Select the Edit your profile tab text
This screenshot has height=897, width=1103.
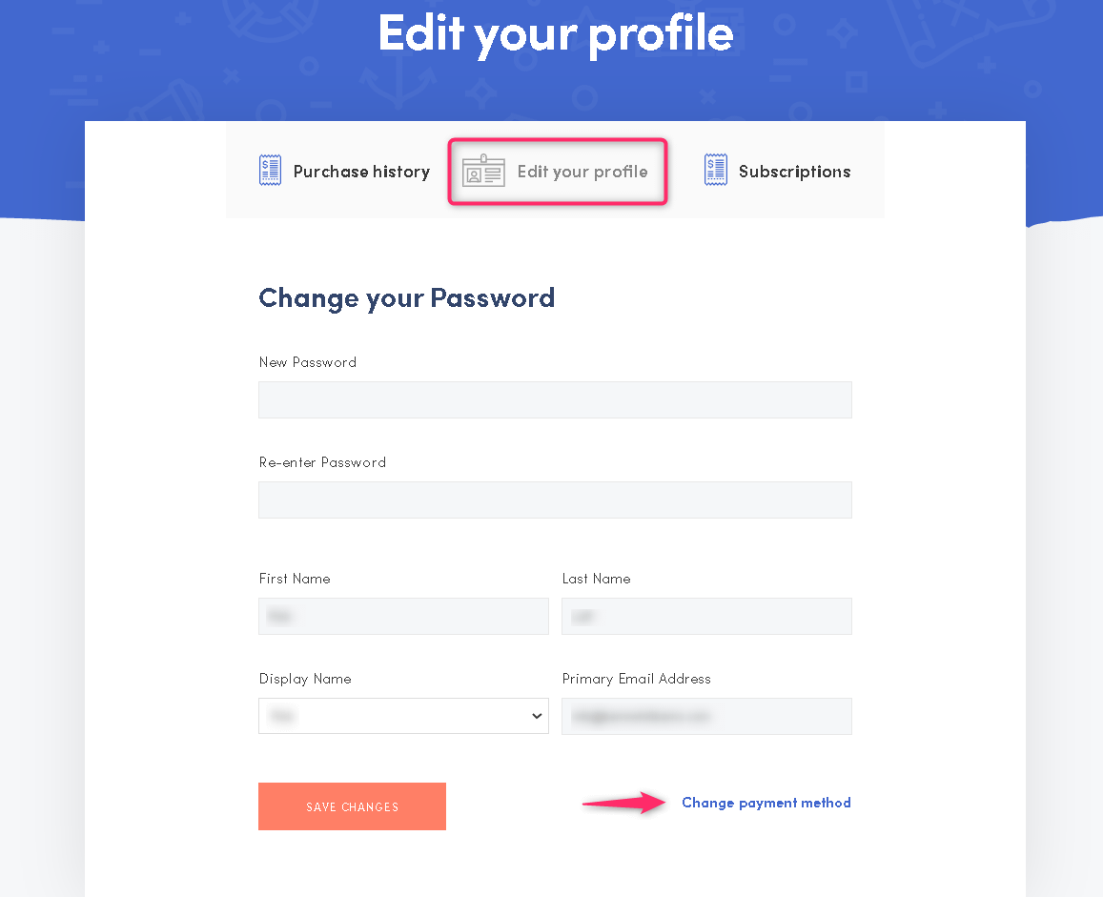(582, 172)
